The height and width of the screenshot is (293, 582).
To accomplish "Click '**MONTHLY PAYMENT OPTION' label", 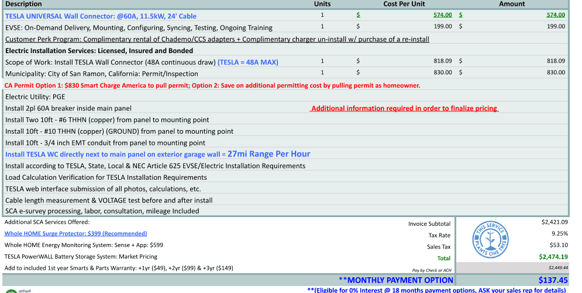I will pyautogui.click(x=395, y=280).
